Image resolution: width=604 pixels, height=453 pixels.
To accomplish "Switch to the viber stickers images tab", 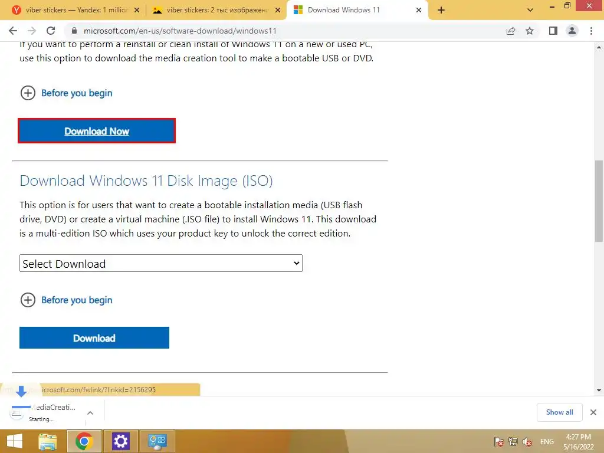I will point(216,10).
